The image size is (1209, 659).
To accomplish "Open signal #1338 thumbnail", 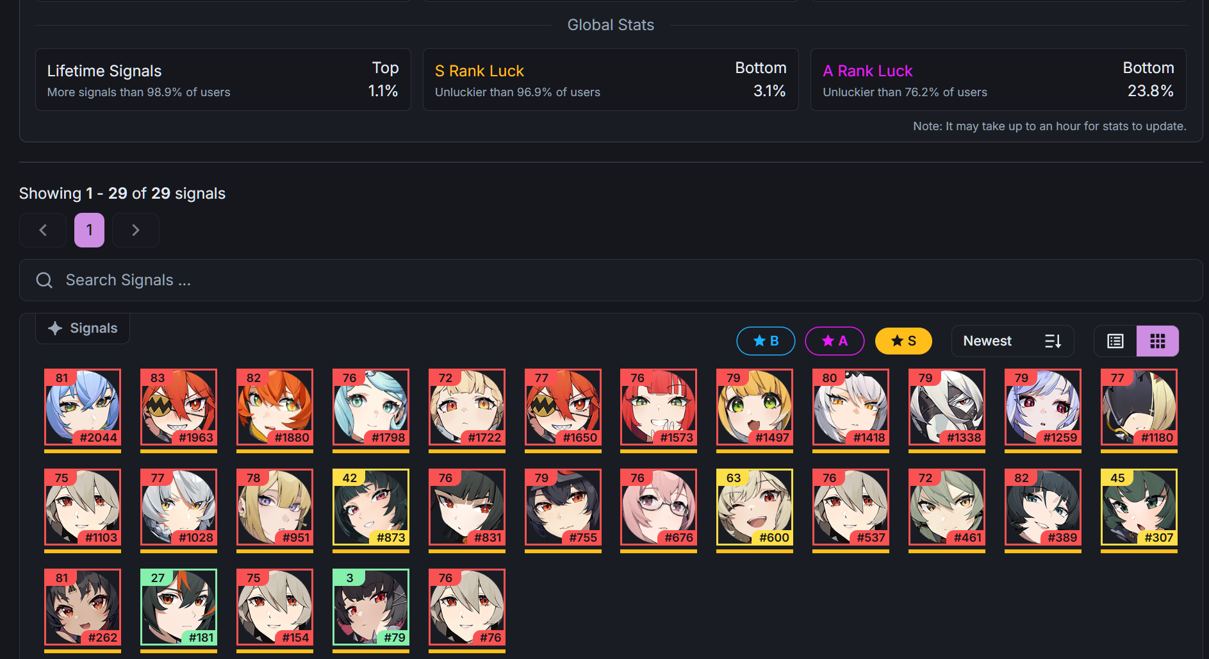I will 947,407.
